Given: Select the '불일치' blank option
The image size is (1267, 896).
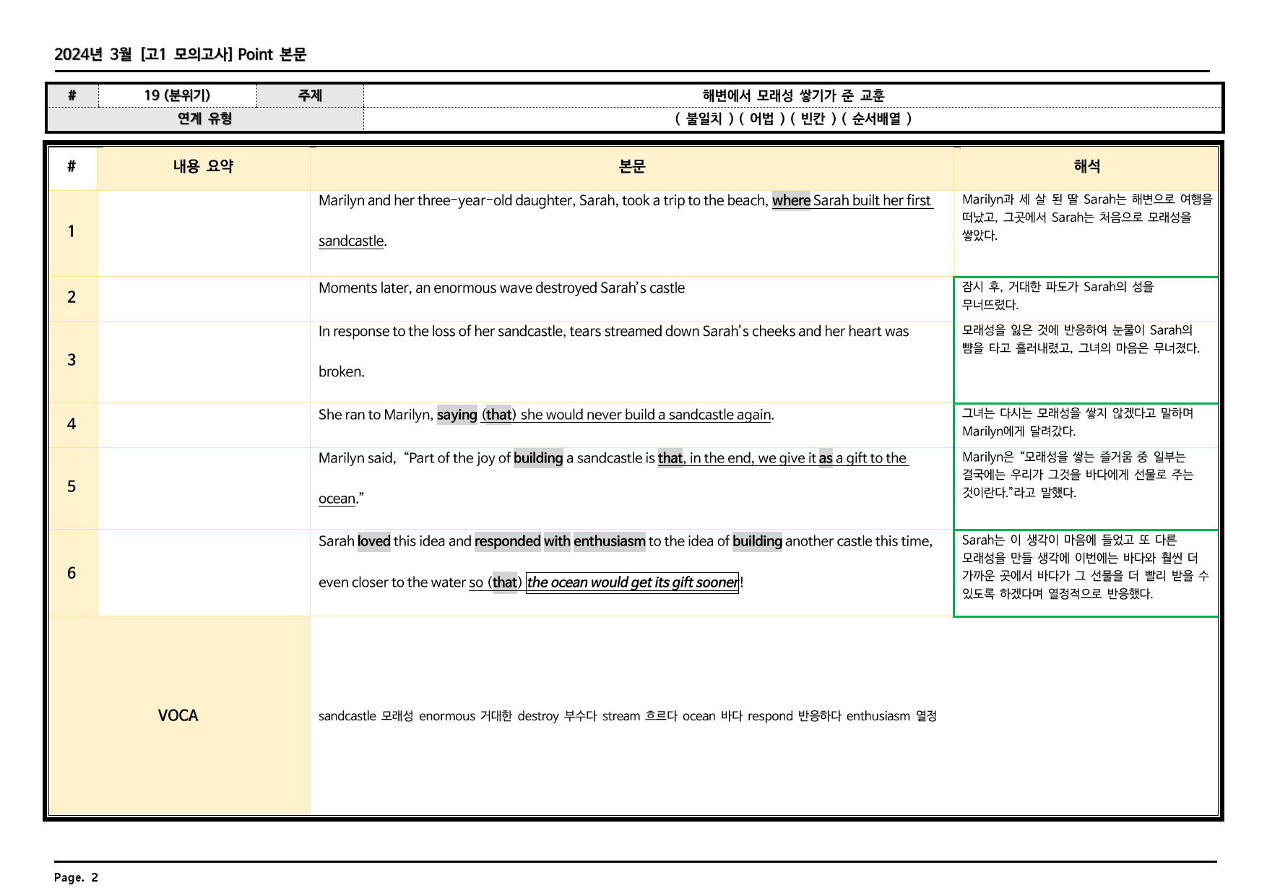Looking at the screenshot, I should [704, 119].
